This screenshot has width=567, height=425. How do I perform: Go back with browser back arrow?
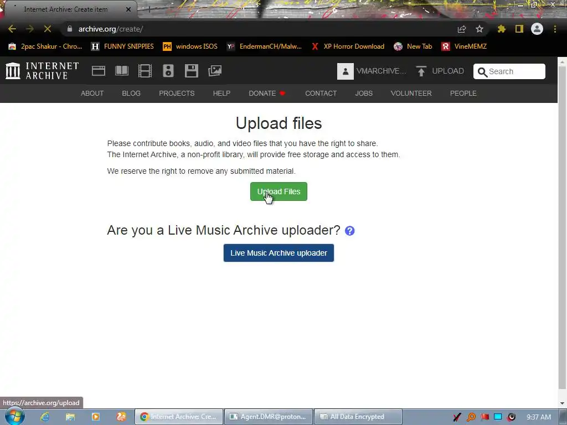[x=12, y=29]
